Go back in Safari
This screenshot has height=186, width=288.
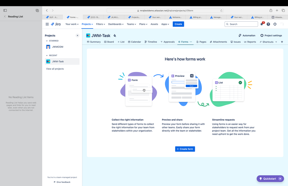tap(47, 10)
